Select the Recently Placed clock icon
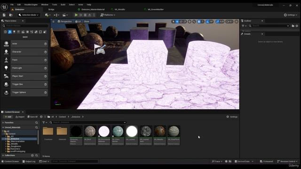Viewport: 301px width, 169px height. tap(5, 32)
